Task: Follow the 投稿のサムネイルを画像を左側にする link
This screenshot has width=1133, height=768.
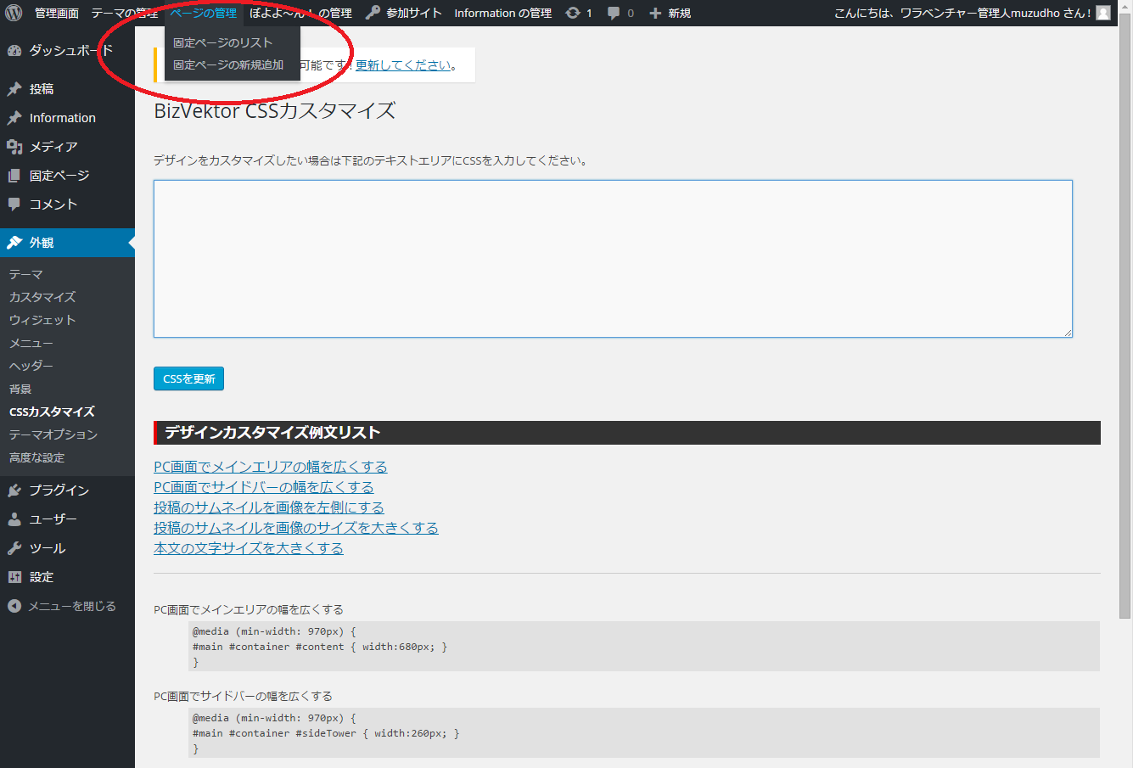Action: coord(269,507)
